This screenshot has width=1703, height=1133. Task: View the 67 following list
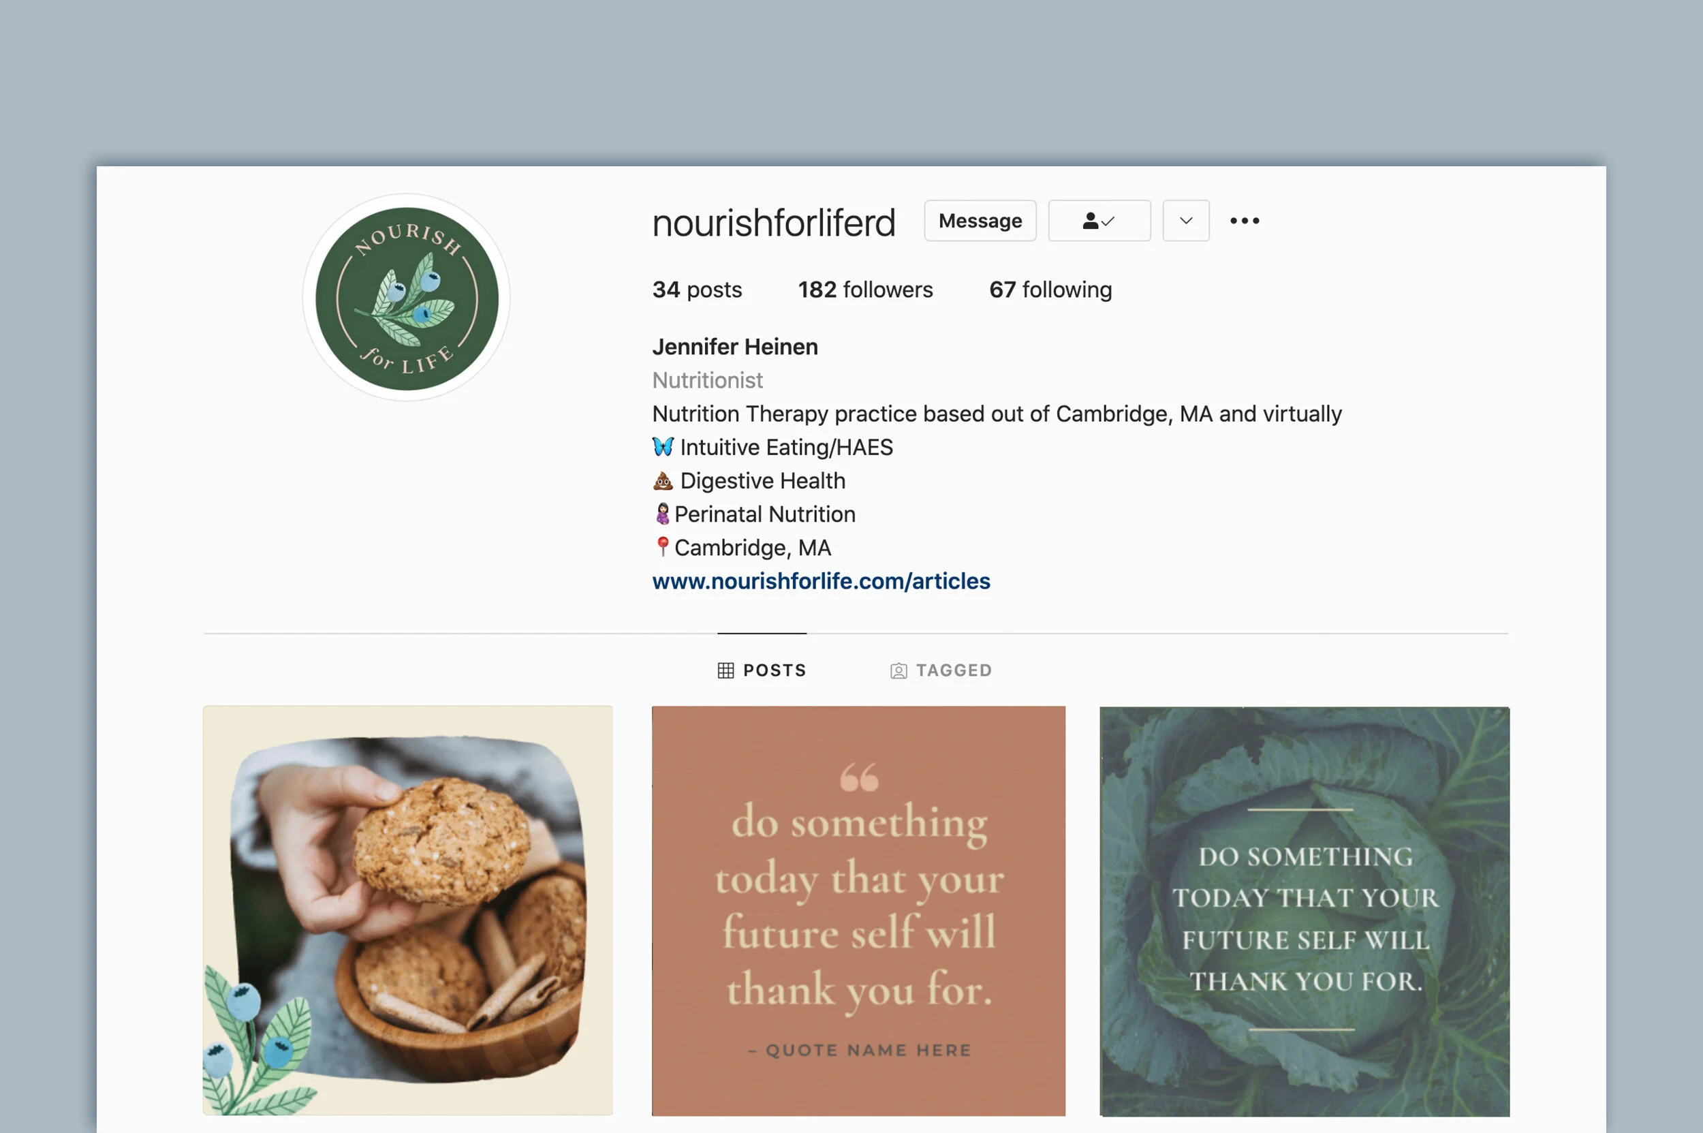coord(1050,290)
